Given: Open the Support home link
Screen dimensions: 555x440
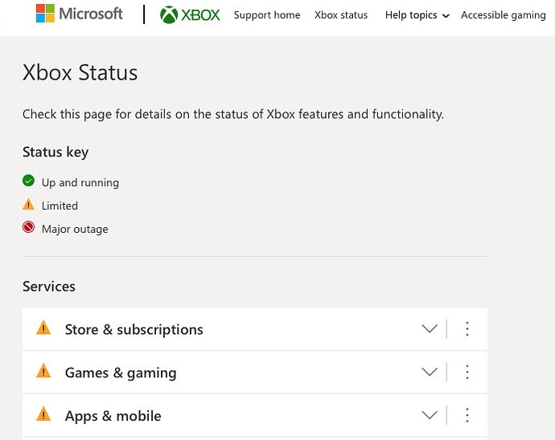Looking at the screenshot, I should pos(267,15).
